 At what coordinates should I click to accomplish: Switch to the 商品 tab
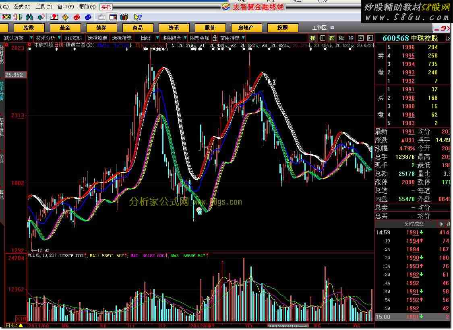tap(138, 28)
